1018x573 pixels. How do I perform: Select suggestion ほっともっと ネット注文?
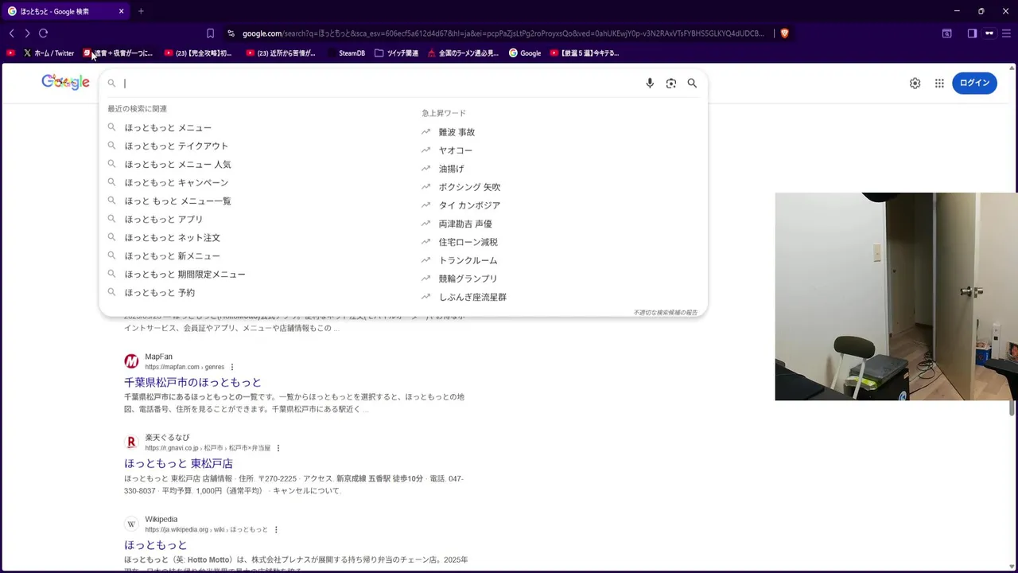(172, 237)
